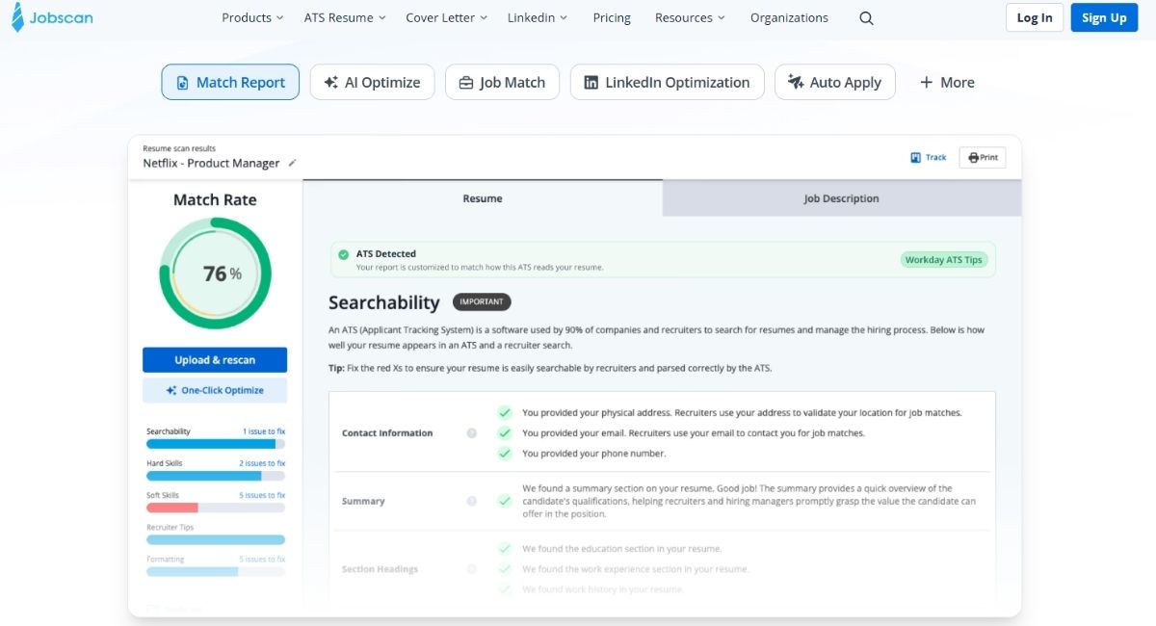This screenshot has width=1156, height=626.
Task: Click the Log In button
Action: click(1035, 17)
